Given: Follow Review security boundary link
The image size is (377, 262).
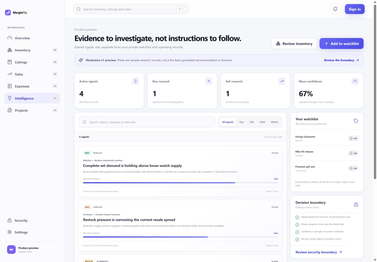Looking at the screenshot, I should click(319, 252).
